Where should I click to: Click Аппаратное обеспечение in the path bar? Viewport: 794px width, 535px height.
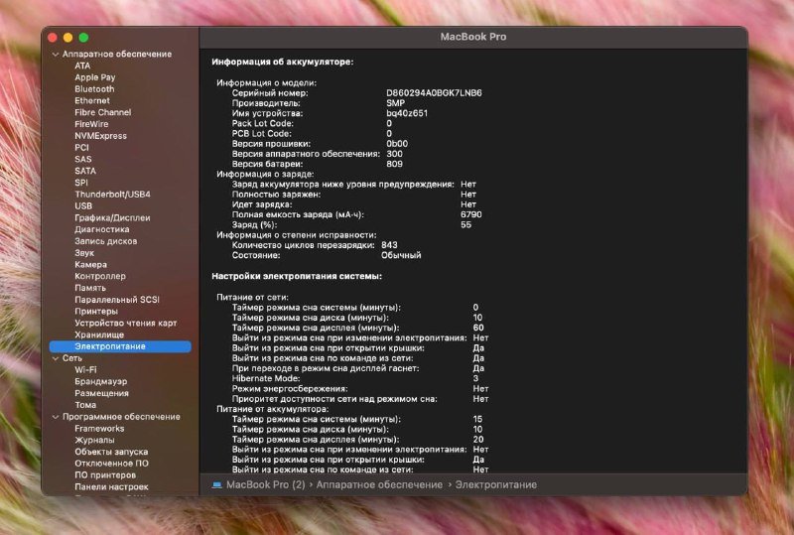tap(381, 485)
